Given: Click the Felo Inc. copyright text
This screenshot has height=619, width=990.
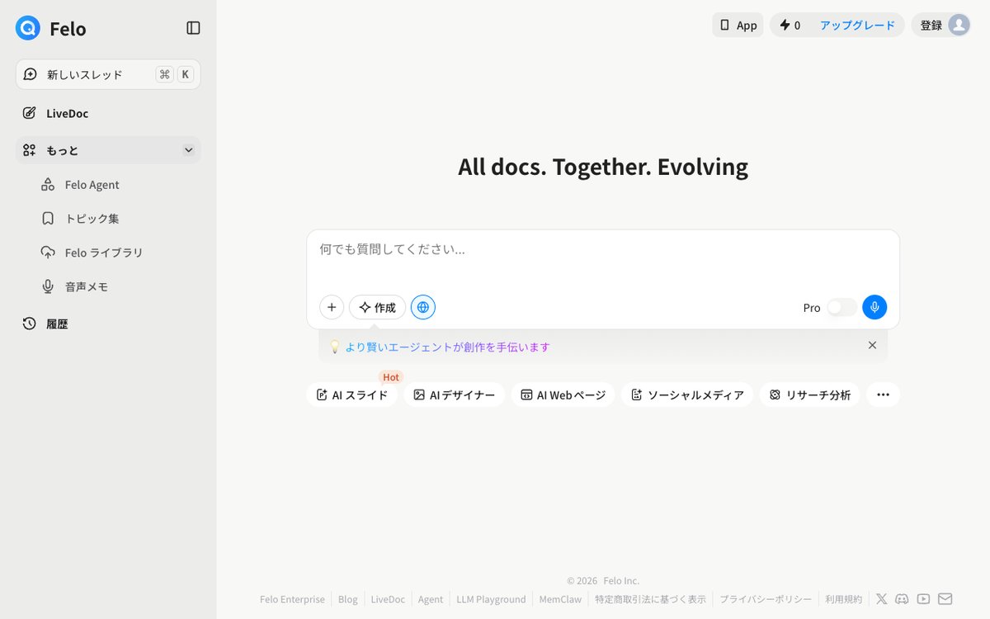Looking at the screenshot, I should coord(621,581).
